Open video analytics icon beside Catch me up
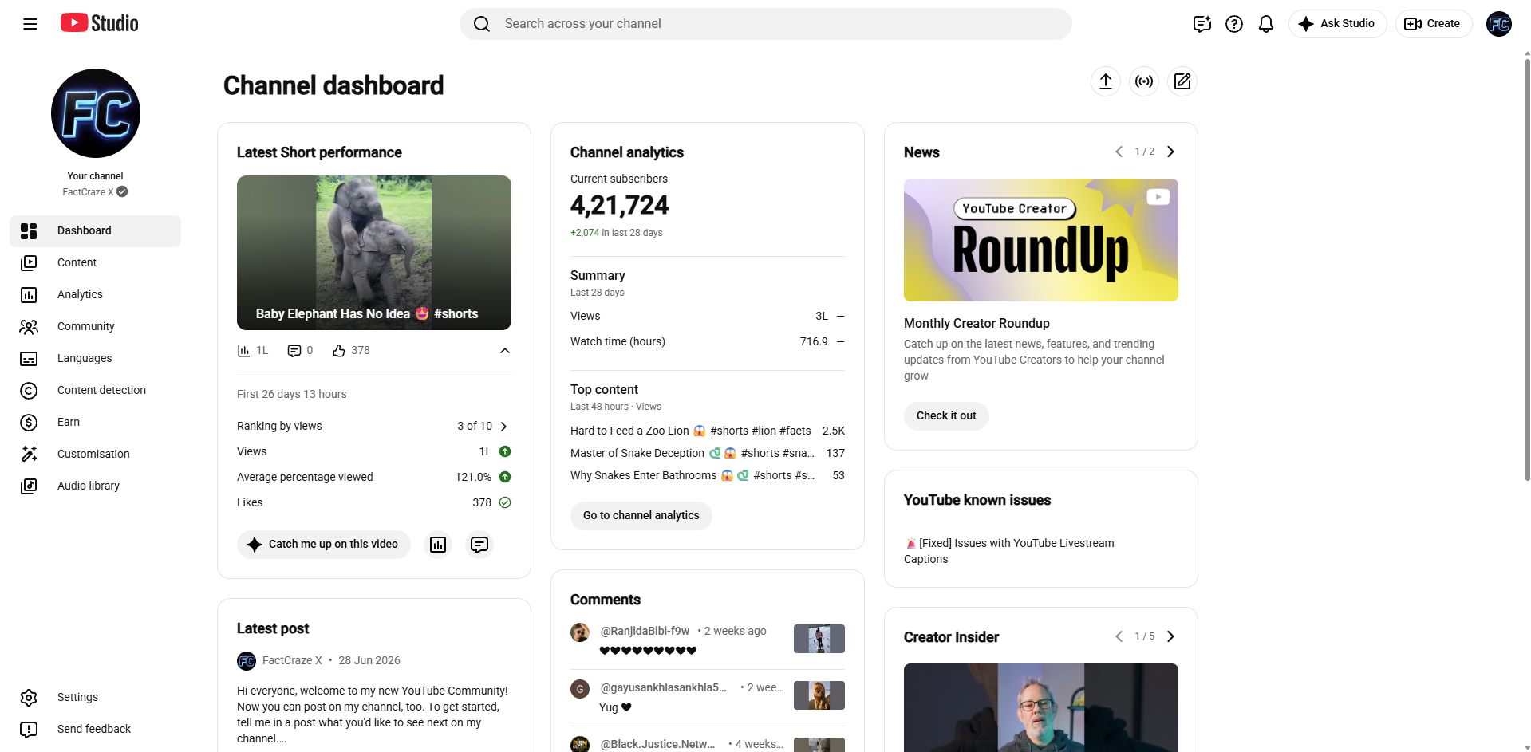The width and height of the screenshot is (1531, 752). (x=438, y=545)
